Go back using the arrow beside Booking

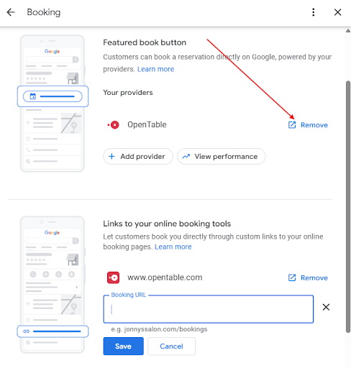[11, 12]
